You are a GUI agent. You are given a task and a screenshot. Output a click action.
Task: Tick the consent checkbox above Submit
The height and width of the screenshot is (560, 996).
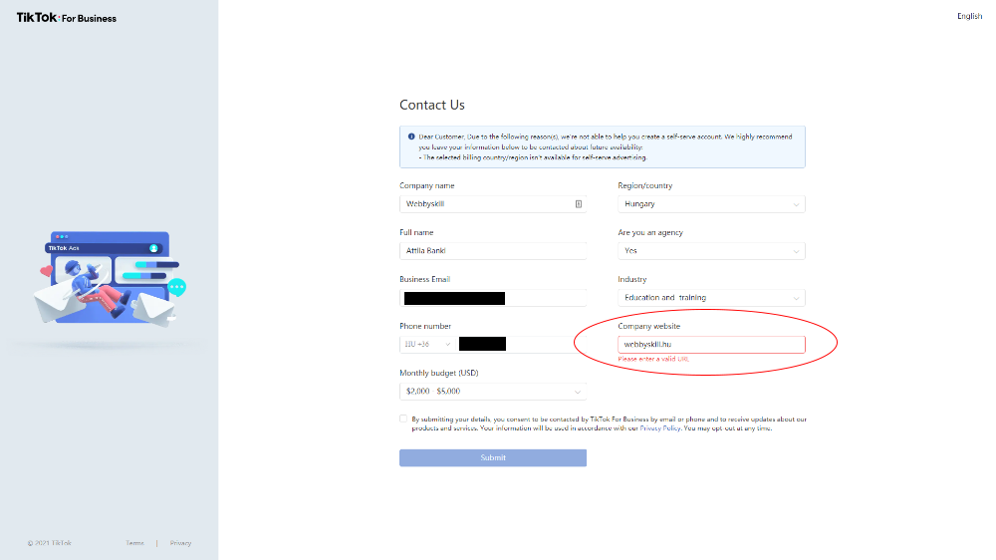pyautogui.click(x=403, y=420)
